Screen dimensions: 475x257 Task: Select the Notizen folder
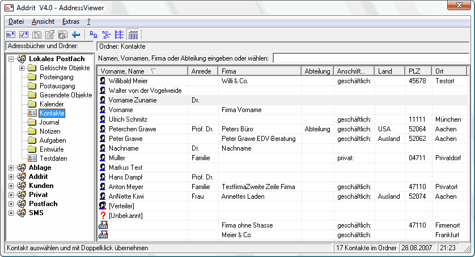tap(50, 131)
